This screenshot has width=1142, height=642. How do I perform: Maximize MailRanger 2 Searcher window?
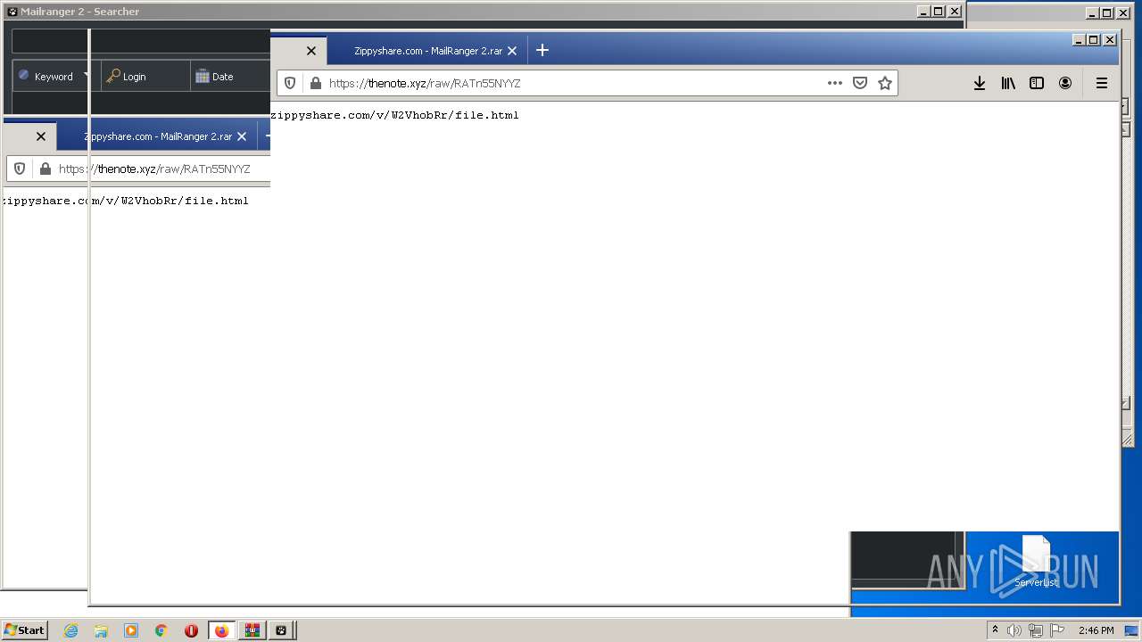(x=939, y=12)
